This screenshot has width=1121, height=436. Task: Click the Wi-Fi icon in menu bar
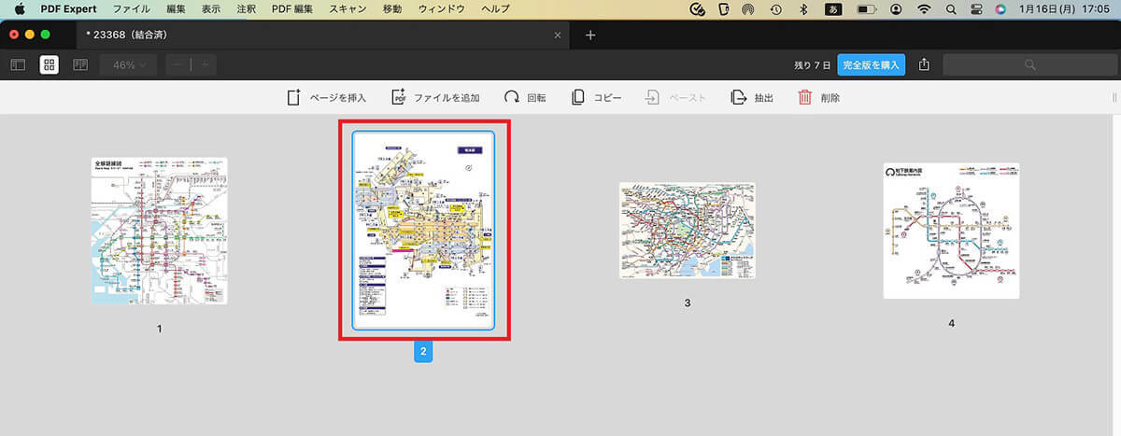click(925, 9)
